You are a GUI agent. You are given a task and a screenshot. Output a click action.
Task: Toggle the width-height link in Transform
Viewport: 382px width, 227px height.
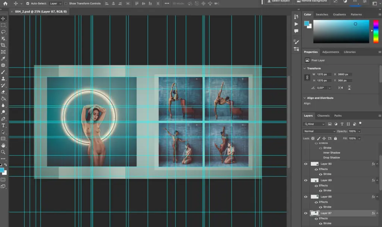click(x=307, y=78)
